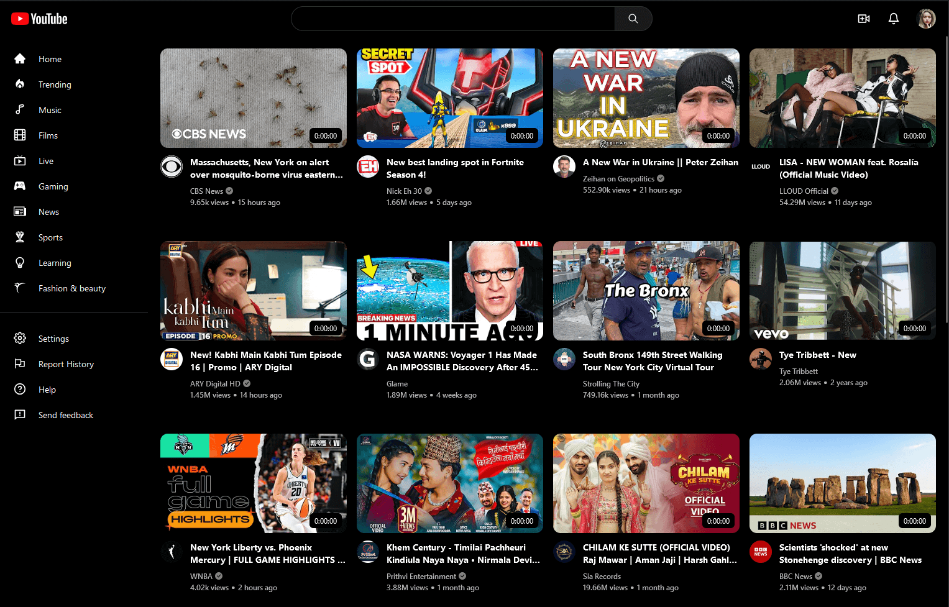Click the Zeihan on Geopolitics channel avatar

[564, 167]
